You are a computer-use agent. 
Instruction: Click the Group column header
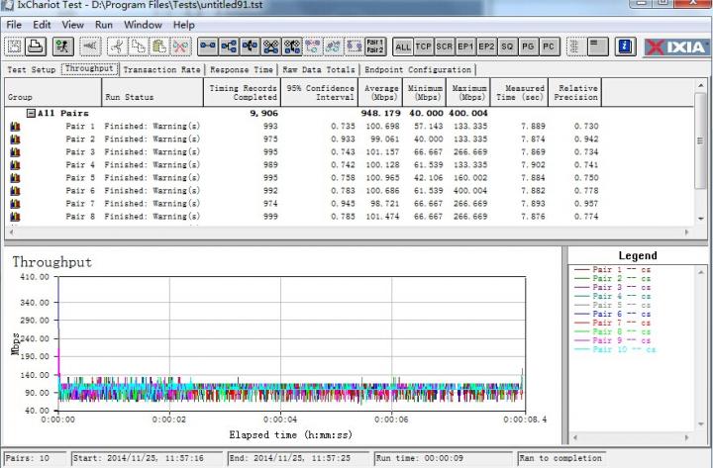[x=53, y=92]
